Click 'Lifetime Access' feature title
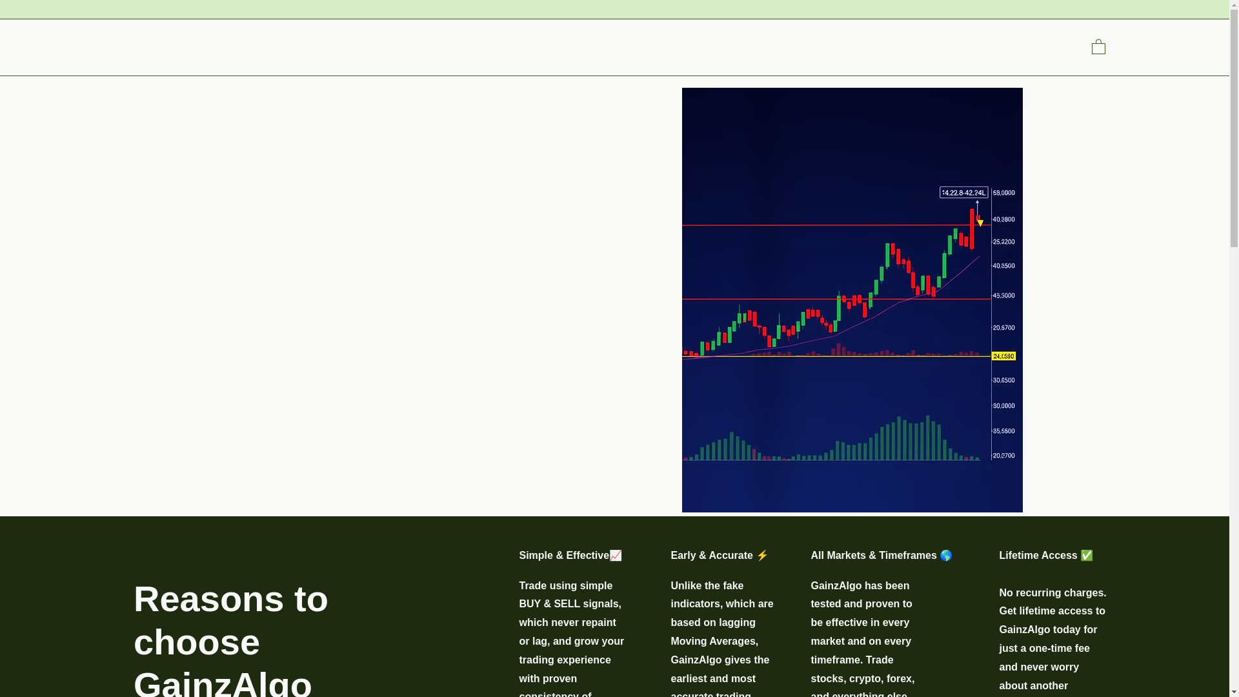This screenshot has width=1239, height=697. click(x=1046, y=556)
